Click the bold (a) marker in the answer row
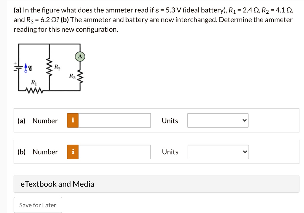 click(21, 121)
